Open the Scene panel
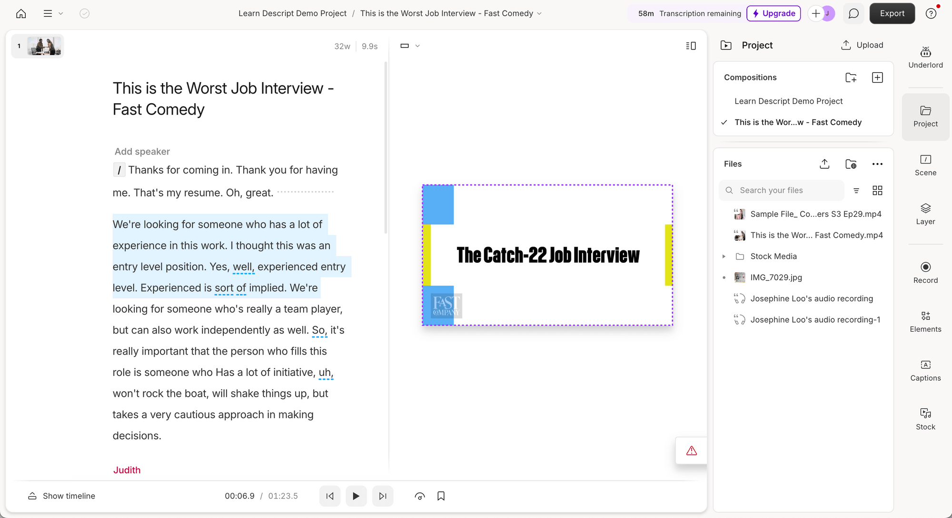952x518 pixels. tap(925, 165)
